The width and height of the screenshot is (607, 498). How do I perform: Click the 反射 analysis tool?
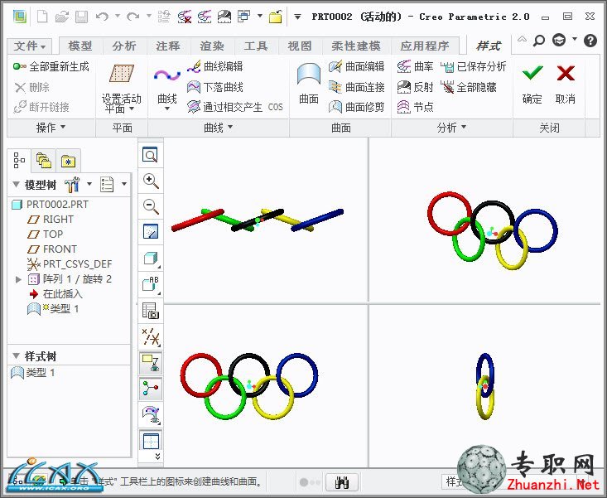[416, 87]
